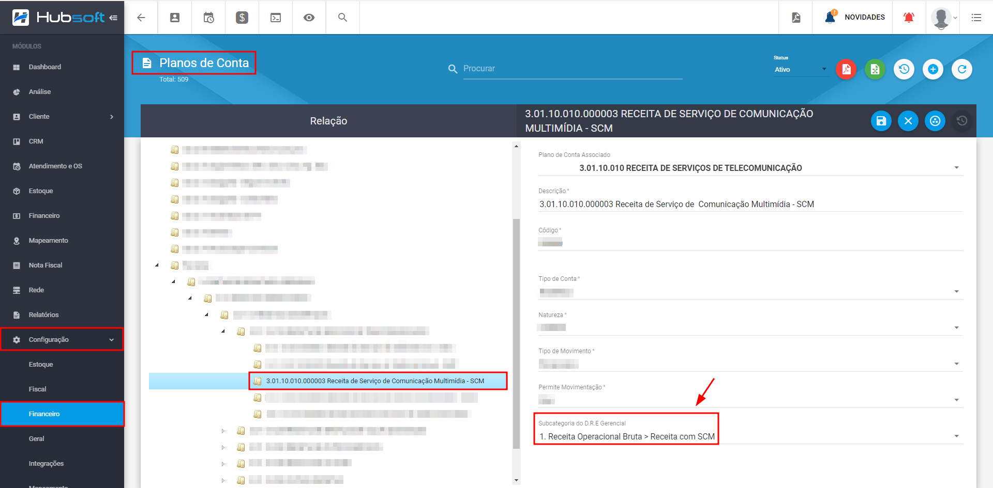
Task: Export chart of accounts to PDF
Action: click(x=846, y=69)
